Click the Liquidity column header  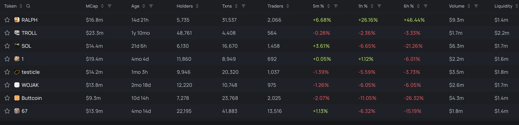tap(503, 6)
